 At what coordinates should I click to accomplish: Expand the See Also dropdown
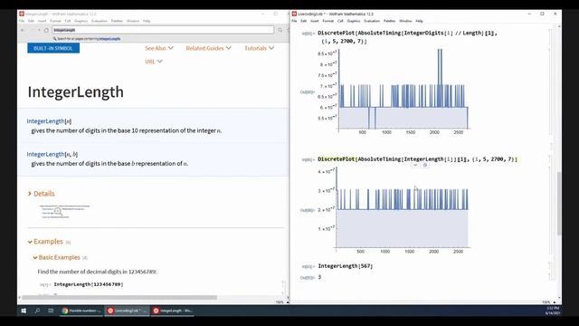[x=159, y=48]
